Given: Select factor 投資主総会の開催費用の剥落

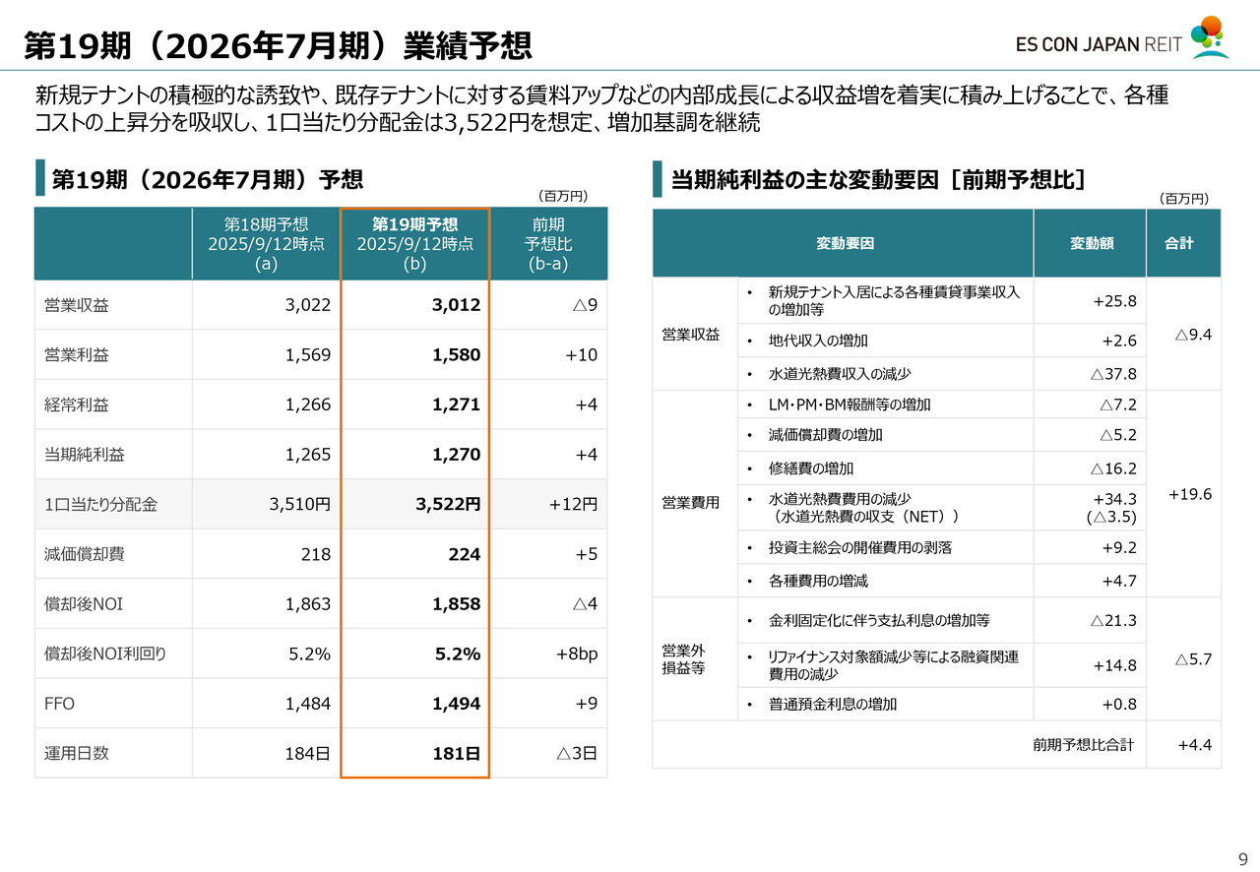Looking at the screenshot, I should coord(860,547).
